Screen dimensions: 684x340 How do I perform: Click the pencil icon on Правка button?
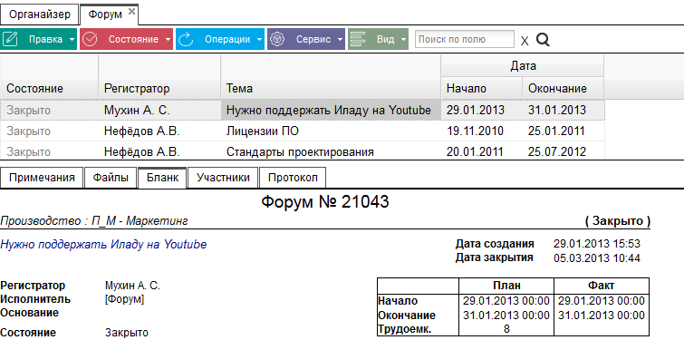[x=10, y=39]
